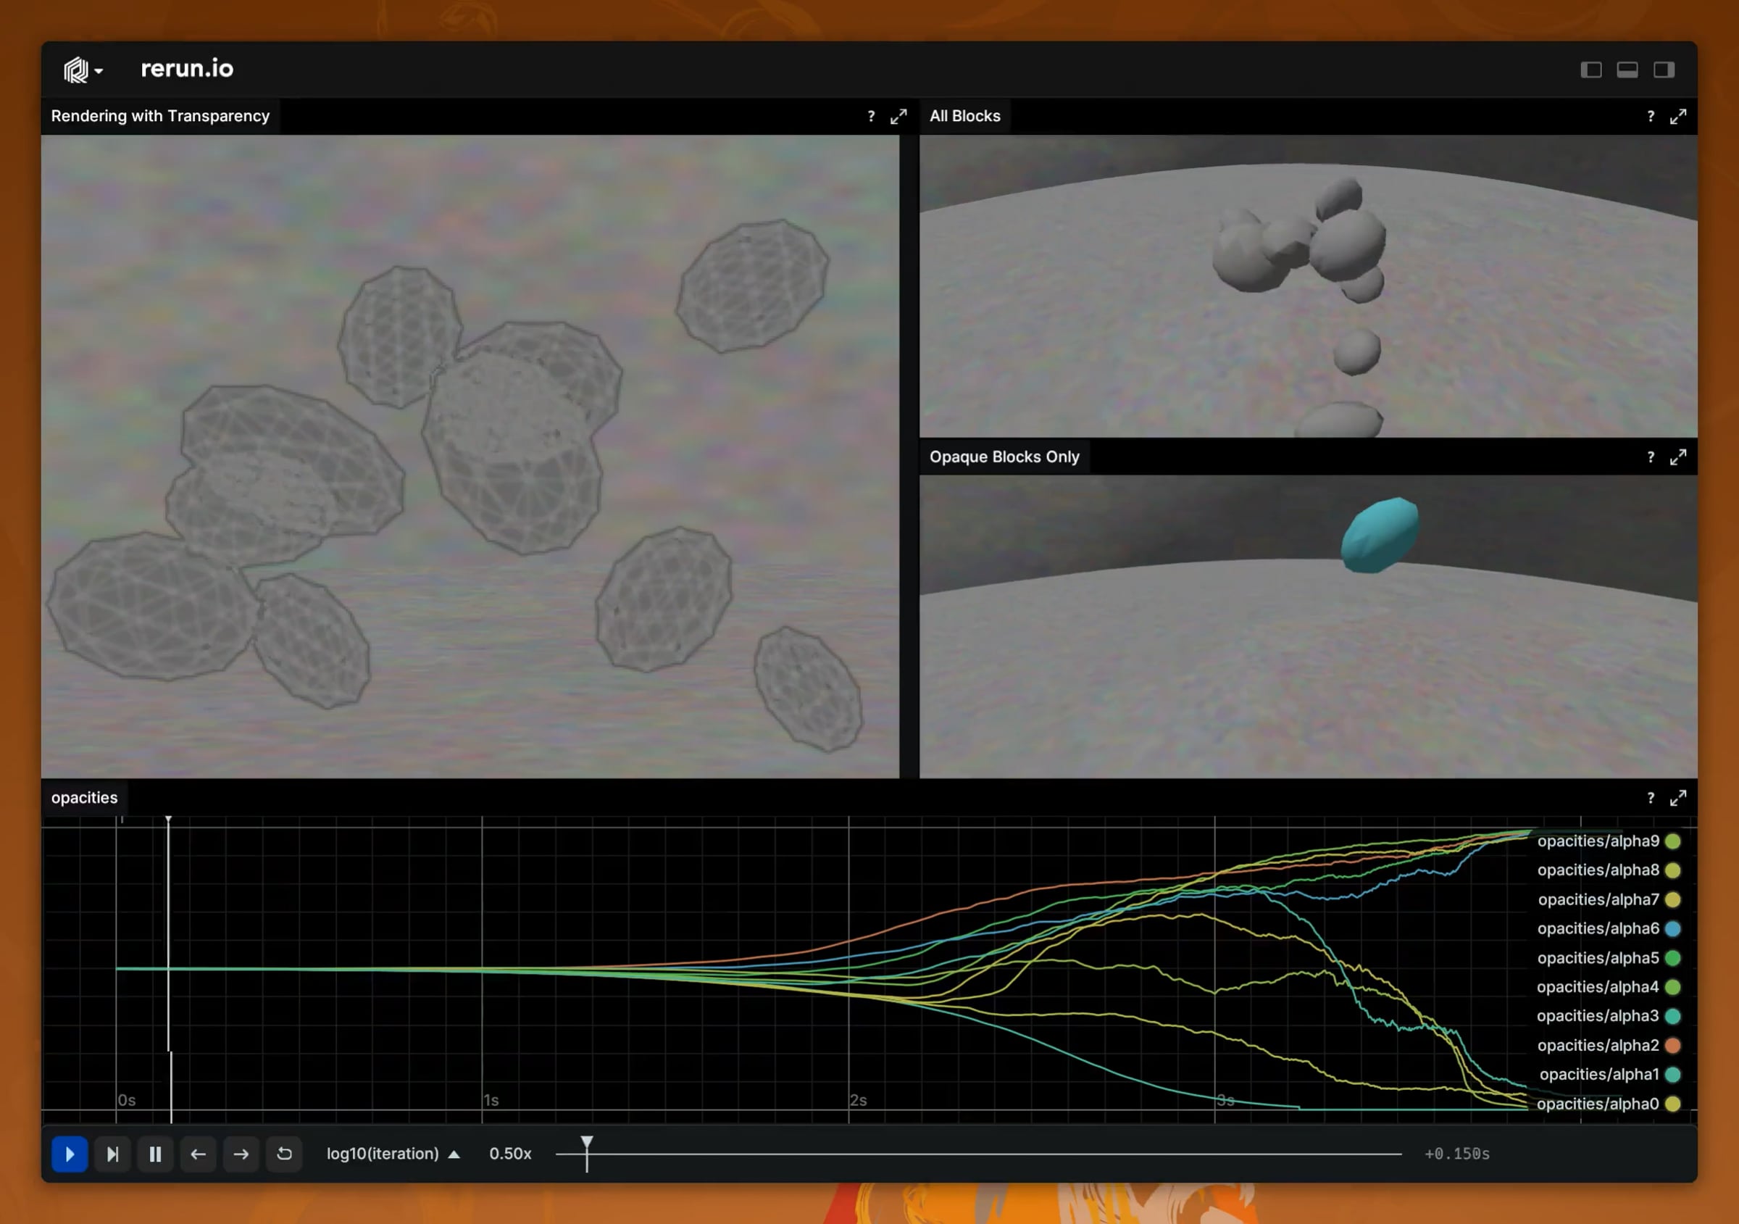The height and width of the screenshot is (1224, 1739).
Task: Toggle the bottom time panel icon
Action: click(x=1627, y=70)
